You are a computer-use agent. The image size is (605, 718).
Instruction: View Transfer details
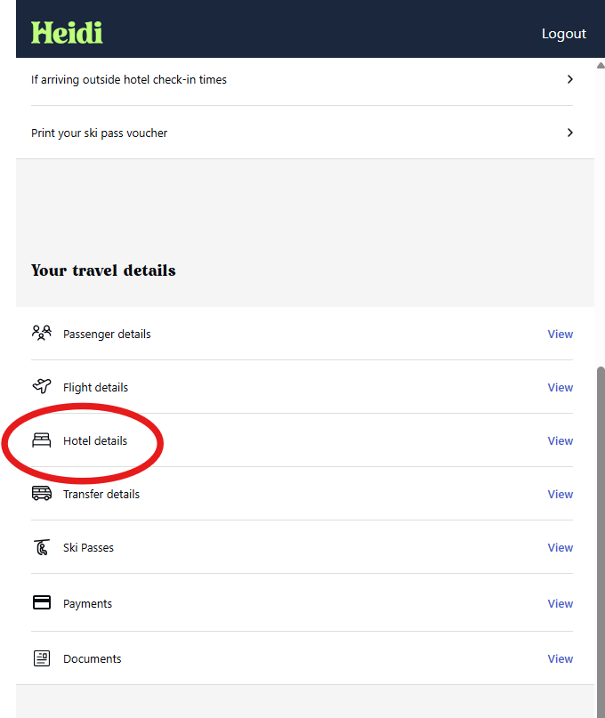pos(561,494)
